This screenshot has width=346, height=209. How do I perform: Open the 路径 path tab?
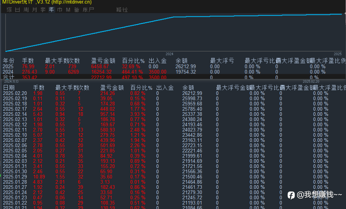(122, 10)
